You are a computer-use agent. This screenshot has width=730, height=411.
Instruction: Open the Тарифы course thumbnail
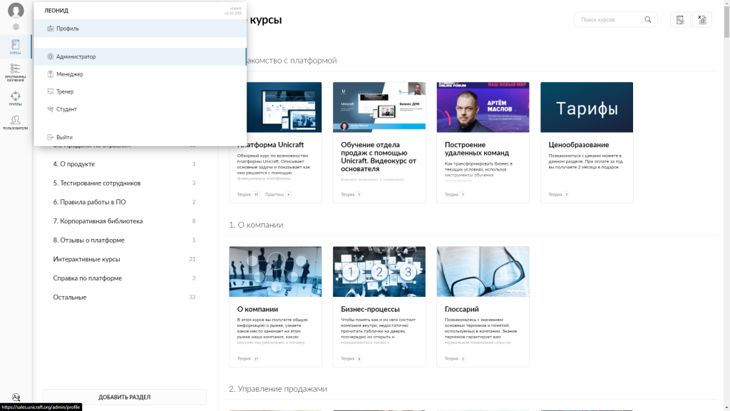(587, 107)
